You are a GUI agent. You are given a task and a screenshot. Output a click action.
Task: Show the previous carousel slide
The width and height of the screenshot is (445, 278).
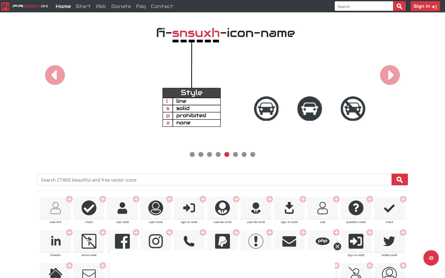tap(55, 75)
